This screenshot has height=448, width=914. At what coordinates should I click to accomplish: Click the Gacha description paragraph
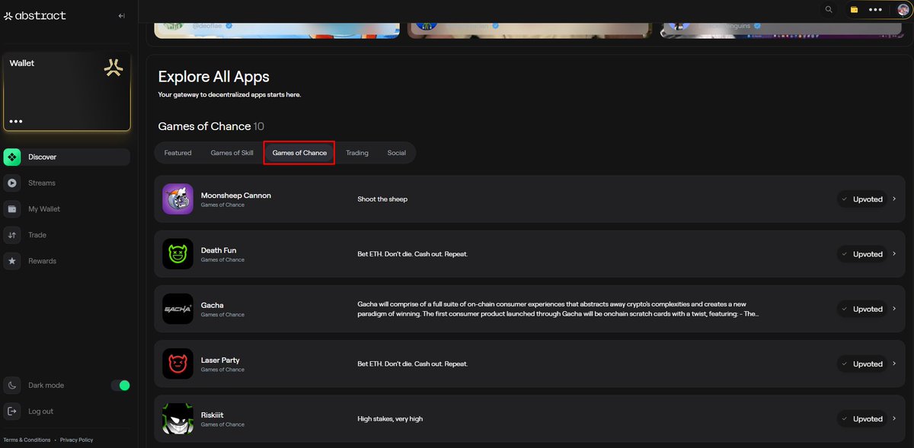pos(558,309)
